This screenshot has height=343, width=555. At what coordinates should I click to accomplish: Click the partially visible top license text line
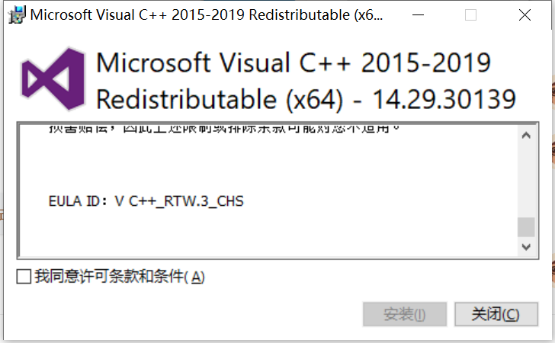click(224, 129)
